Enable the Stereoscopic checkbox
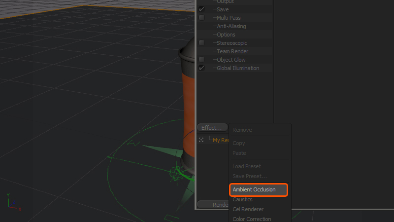This screenshot has width=394, height=222. pyautogui.click(x=201, y=43)
